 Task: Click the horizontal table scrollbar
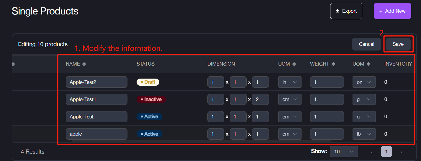click(x=201, y=141)
